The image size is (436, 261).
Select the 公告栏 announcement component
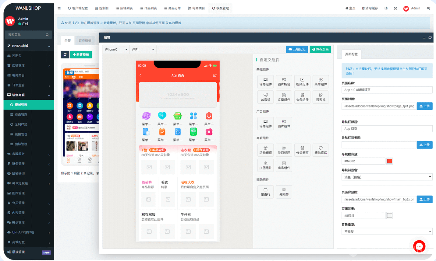tap(265, 97)
